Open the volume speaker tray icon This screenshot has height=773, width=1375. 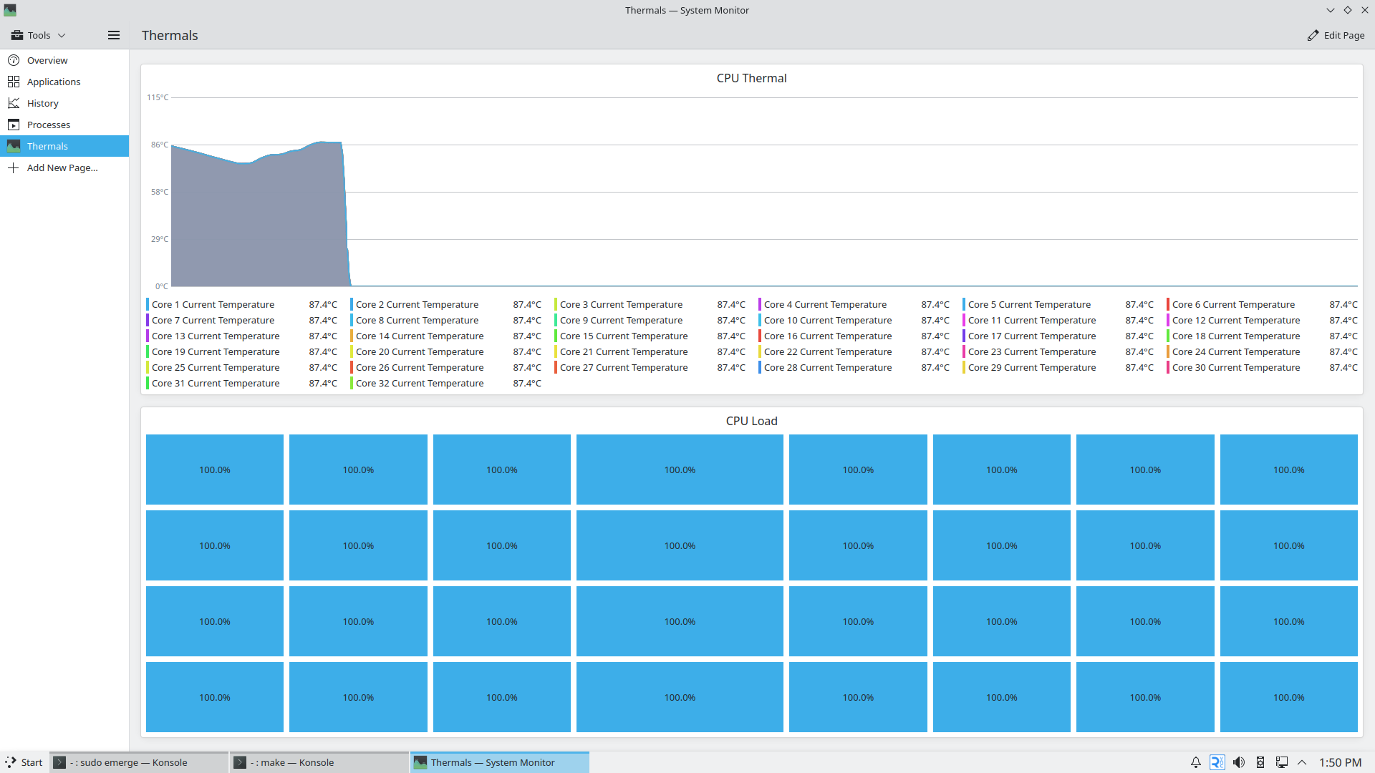(1239, 762)
